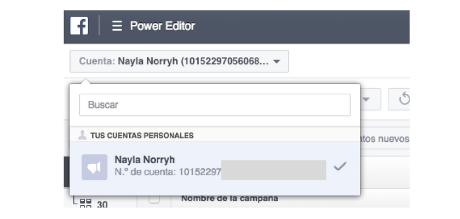Click the megaphone ad account icon
Image resolution: width=460 pixels, height=219 pixels.
(x=94, y=167)
